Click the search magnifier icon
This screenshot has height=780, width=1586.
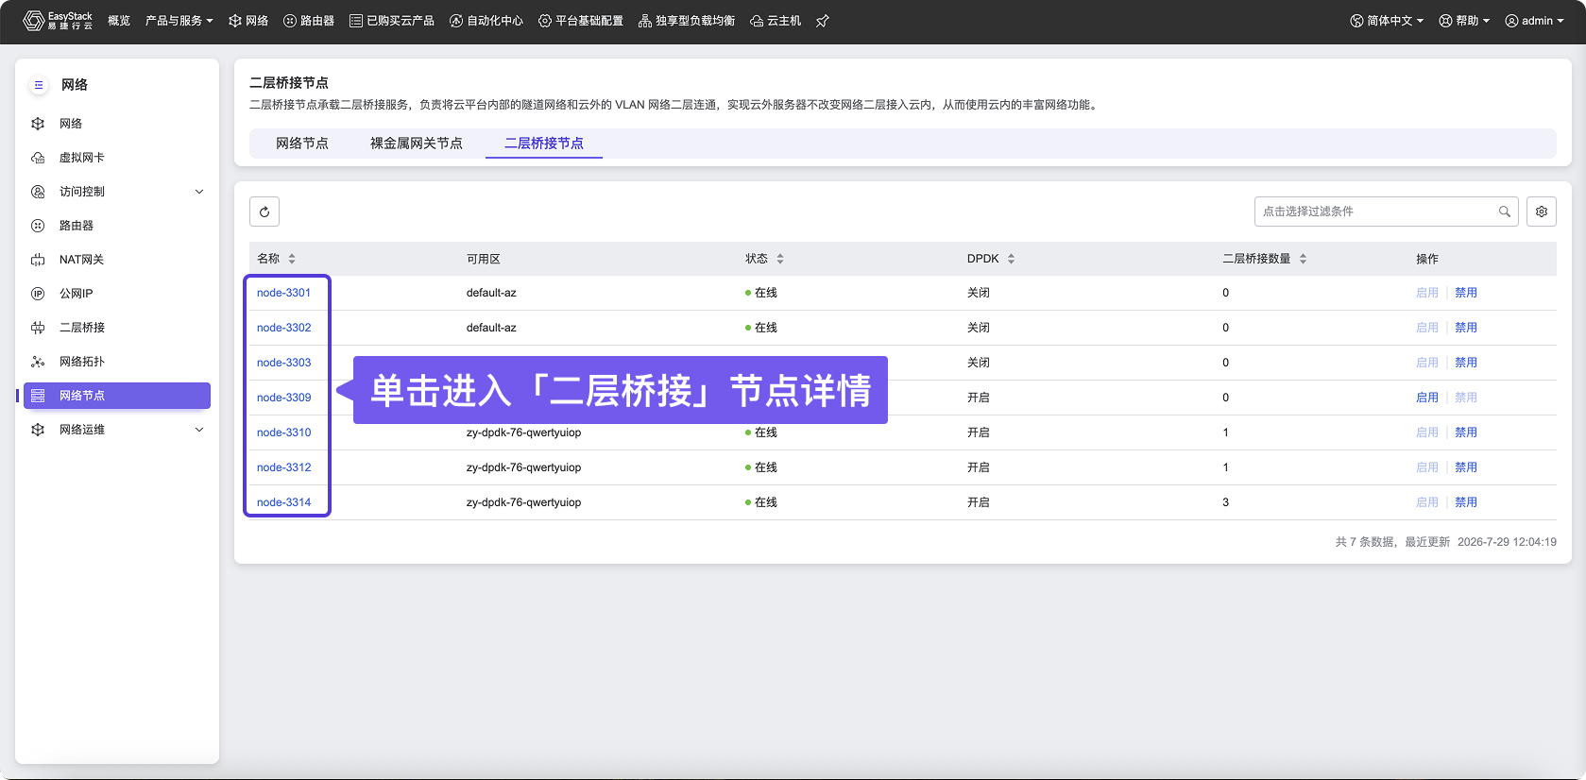[1505, 212]
